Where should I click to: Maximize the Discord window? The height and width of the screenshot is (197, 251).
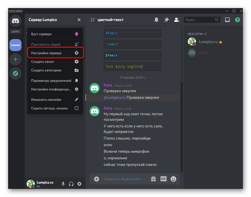(x=234, y=11)
